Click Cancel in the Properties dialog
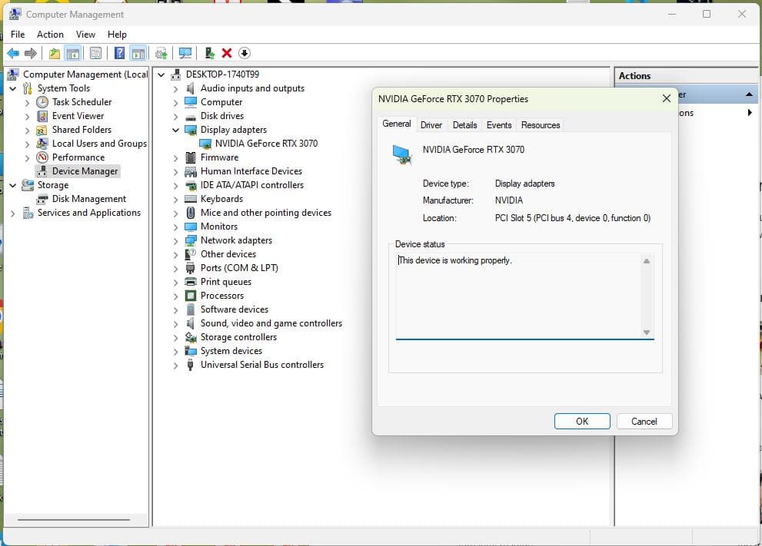 point(644,421)
